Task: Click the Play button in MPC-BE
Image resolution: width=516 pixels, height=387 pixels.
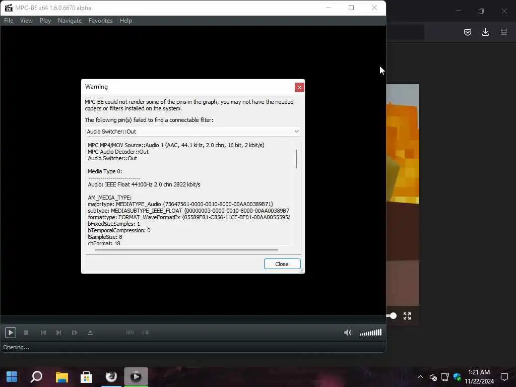Action: tap(11, 333)
